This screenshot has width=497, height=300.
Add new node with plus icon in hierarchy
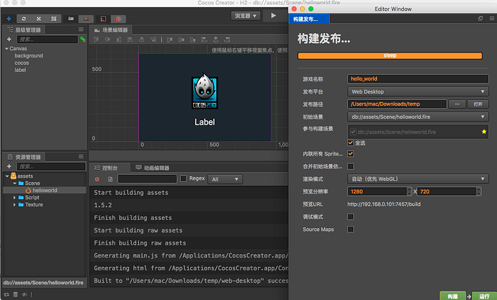10,40
